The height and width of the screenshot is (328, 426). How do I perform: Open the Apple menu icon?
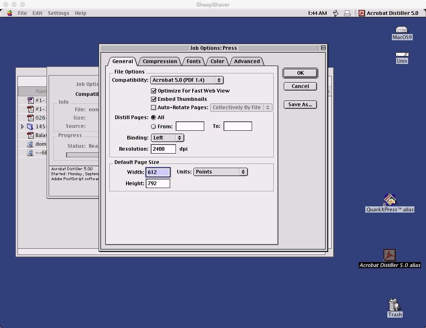click(10, 13)
